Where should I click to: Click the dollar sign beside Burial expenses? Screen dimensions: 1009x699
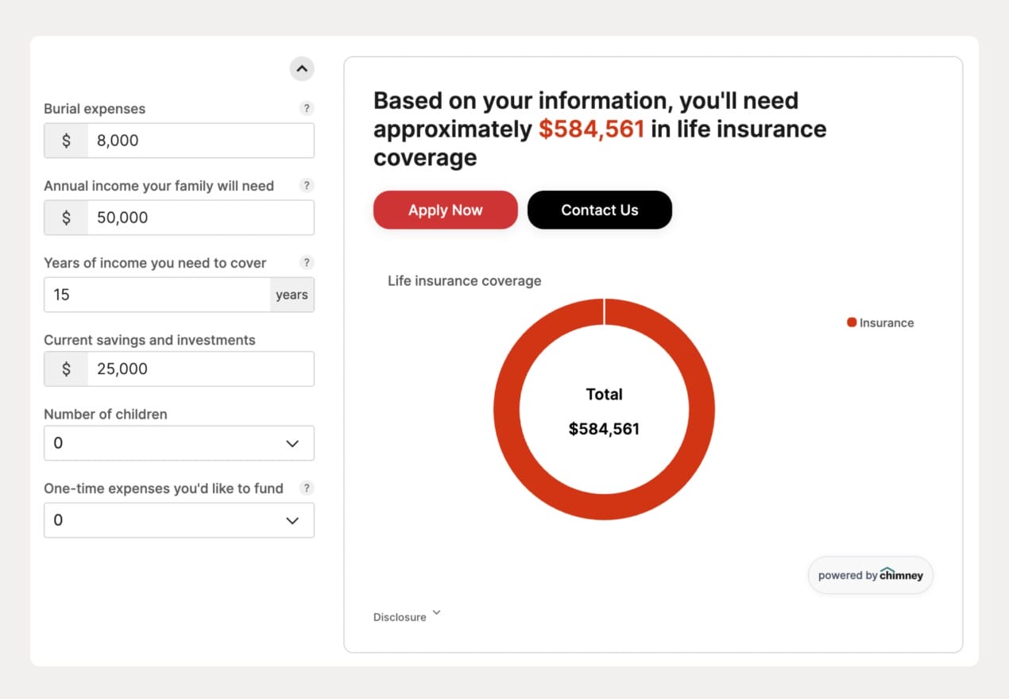tap(66, 141)
